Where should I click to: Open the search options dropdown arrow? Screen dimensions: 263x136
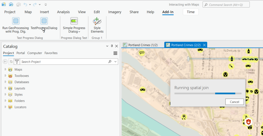tap(116, 62)
